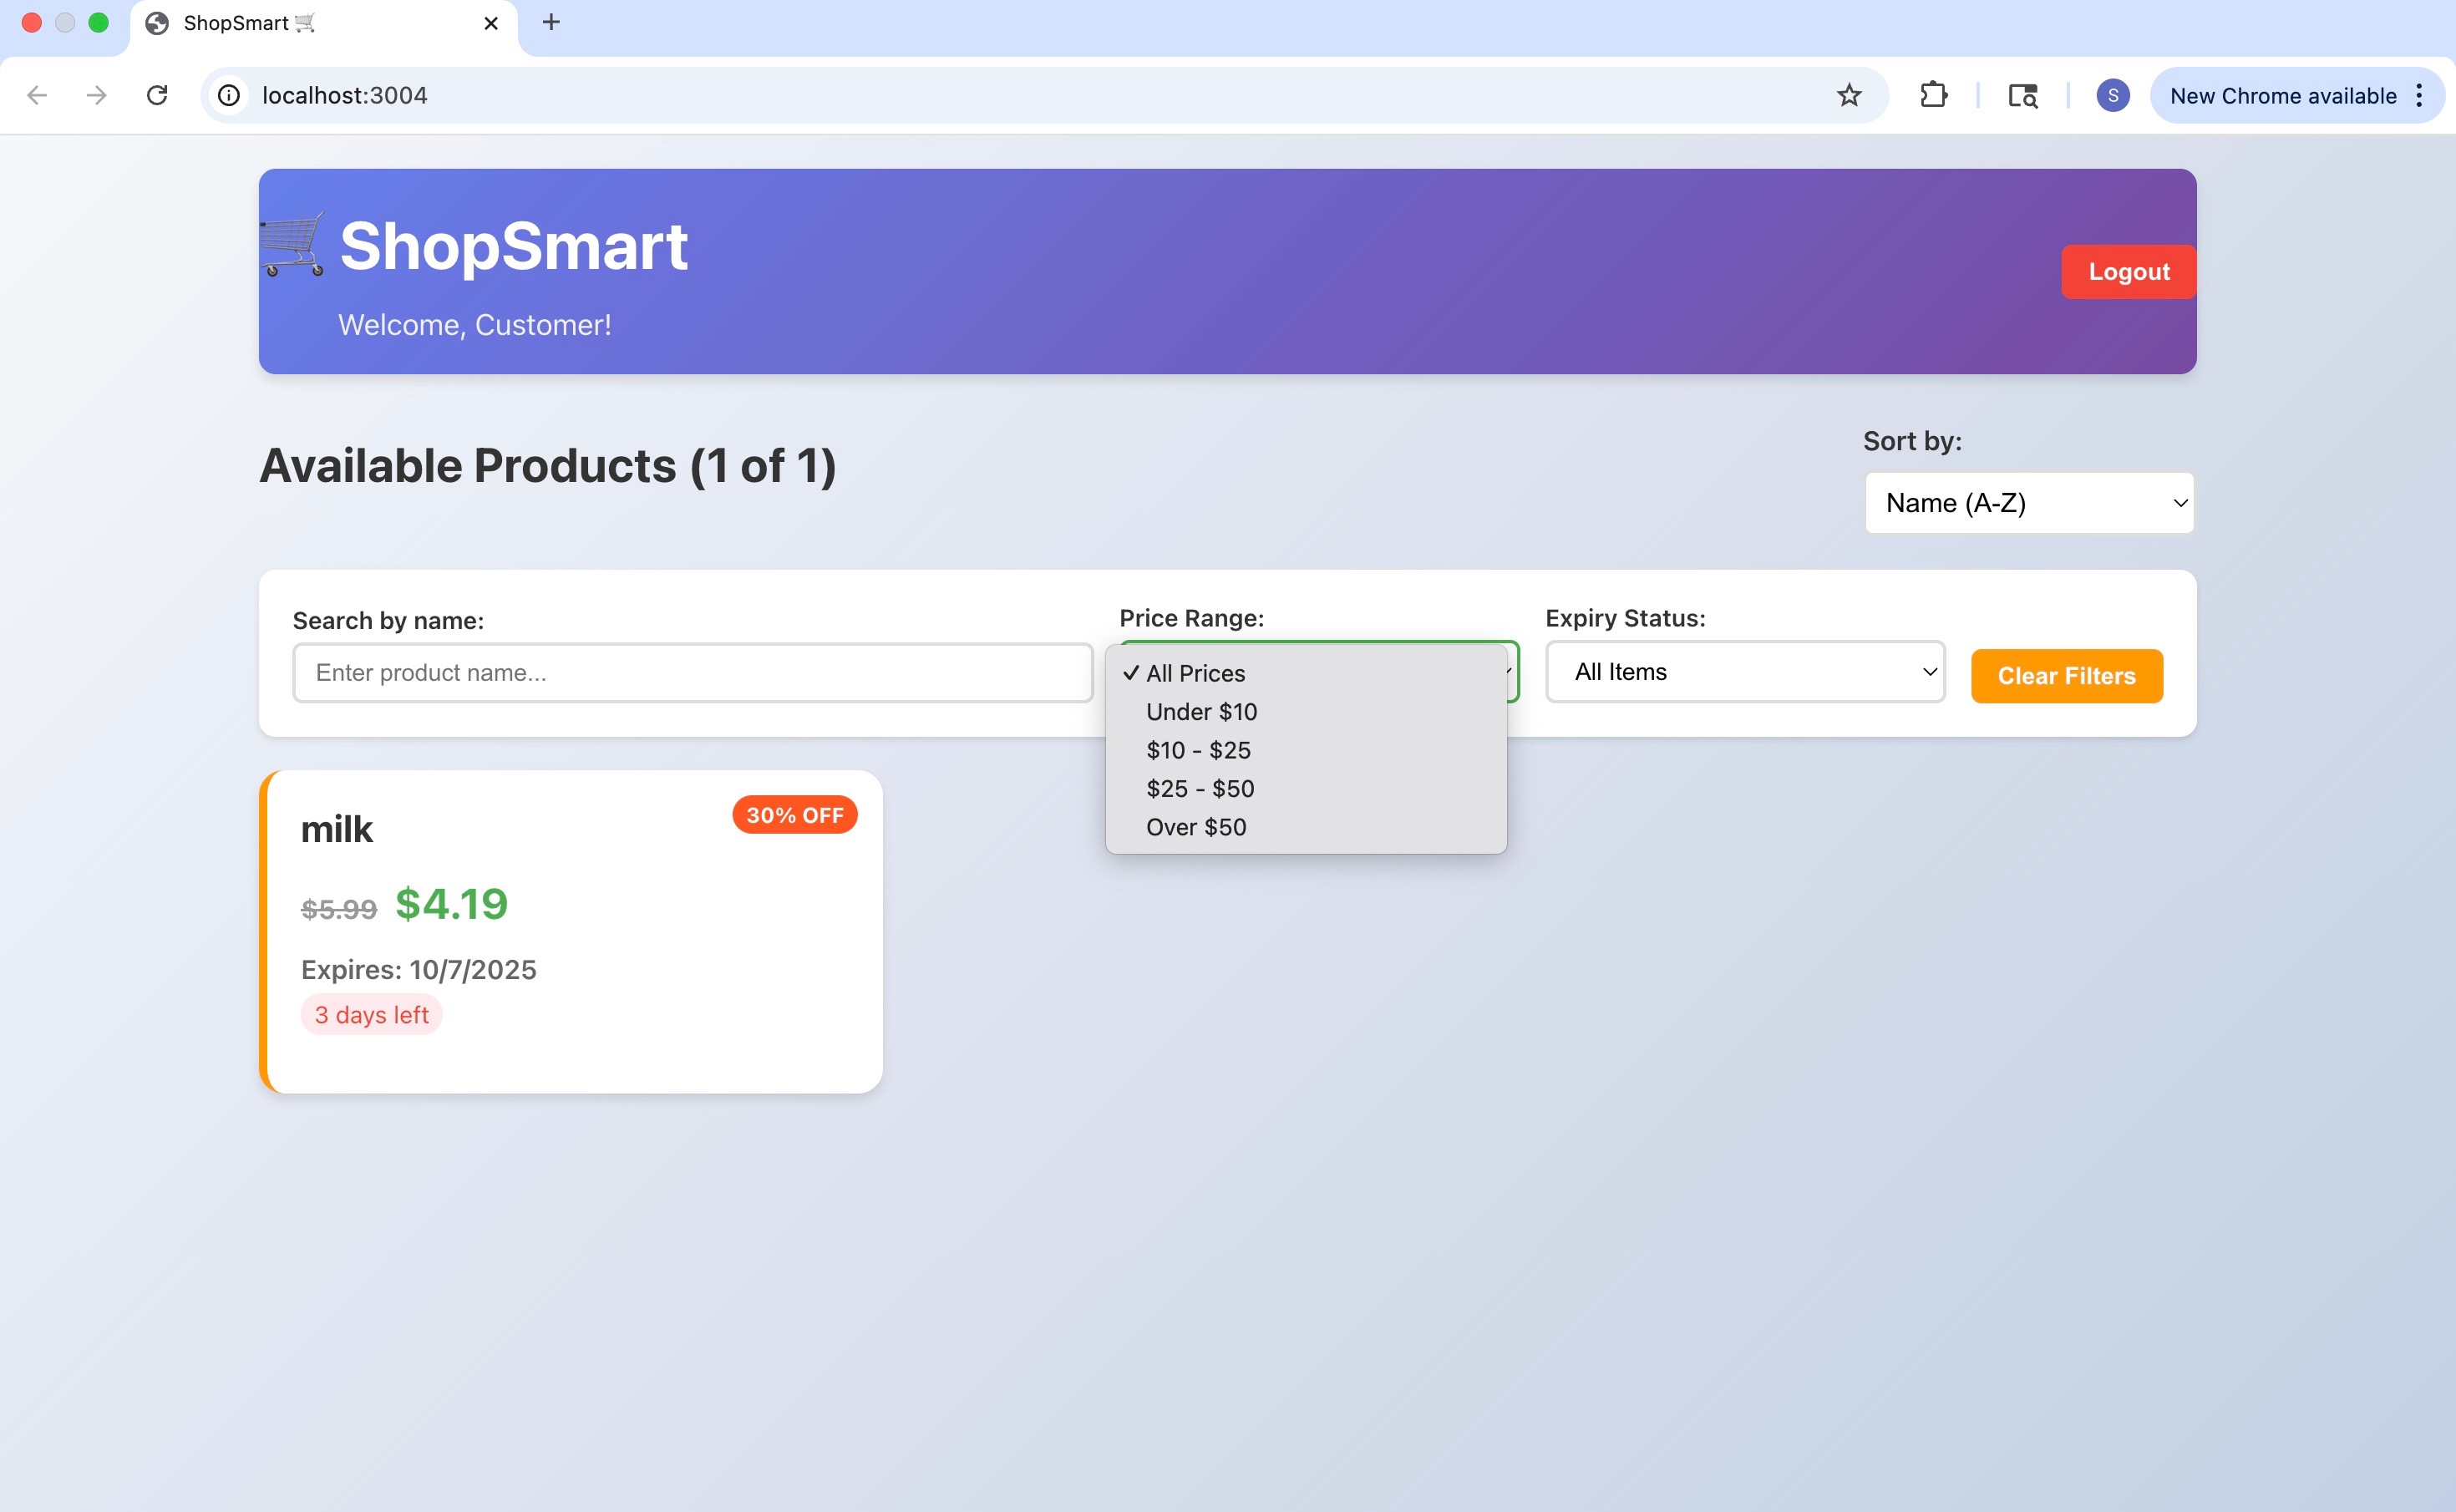The width and height of the screenshot is (2456, 1512).
Task: Choose Under $10 price range
Action: pyautogui.click(x=1201, y=712)
